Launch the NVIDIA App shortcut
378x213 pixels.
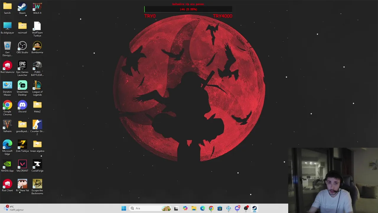tap(7, 166)
